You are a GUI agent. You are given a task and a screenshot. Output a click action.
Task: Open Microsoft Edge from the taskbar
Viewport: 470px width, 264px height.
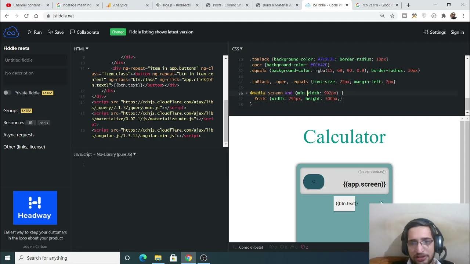[143, 258]
